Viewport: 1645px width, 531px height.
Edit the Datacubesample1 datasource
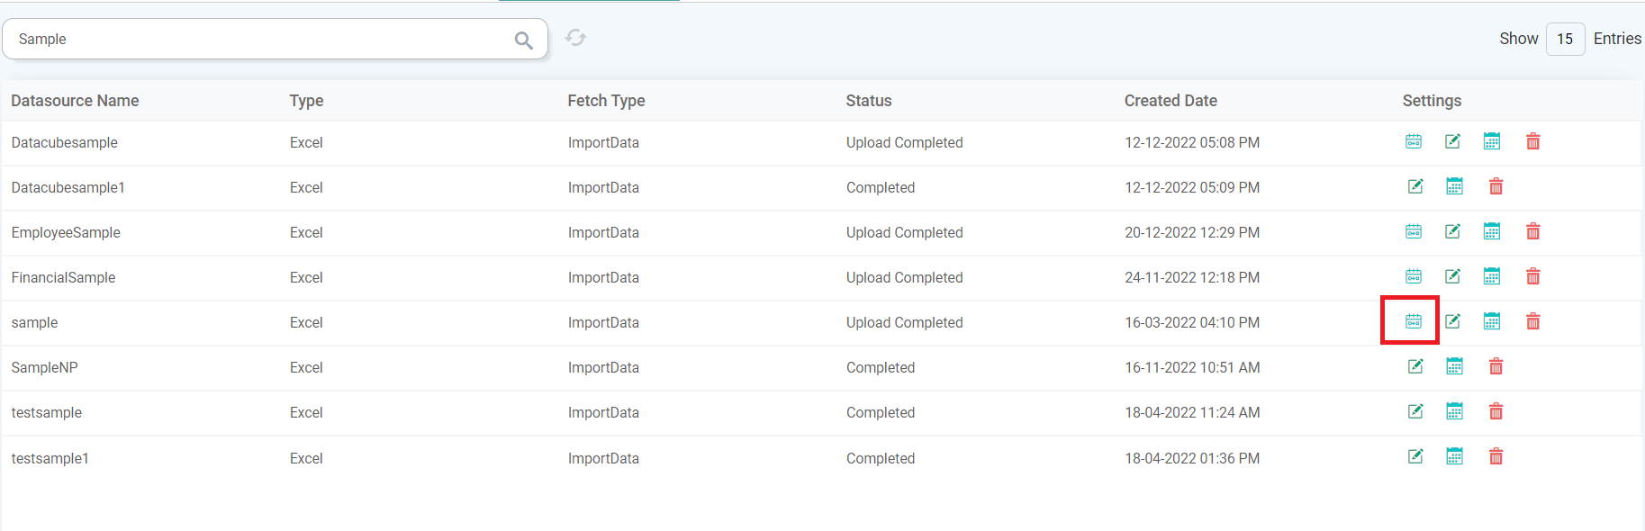(x=1415, y=186)
